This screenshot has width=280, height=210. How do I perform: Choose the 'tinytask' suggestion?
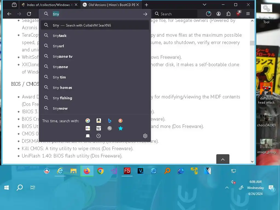pos(95,36)
